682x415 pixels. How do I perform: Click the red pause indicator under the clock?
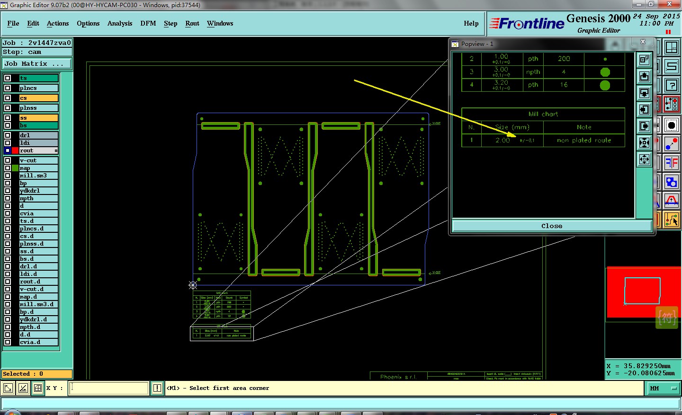coord(668,32)
